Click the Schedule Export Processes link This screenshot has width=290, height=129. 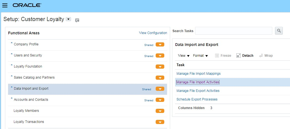[x=197, y=99]
